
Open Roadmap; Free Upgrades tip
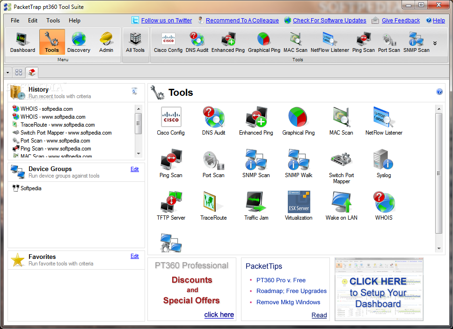coord(292,291)
